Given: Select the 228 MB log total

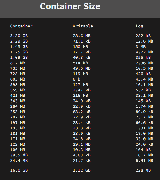Looking at the screenshot, I should [143, 170].
